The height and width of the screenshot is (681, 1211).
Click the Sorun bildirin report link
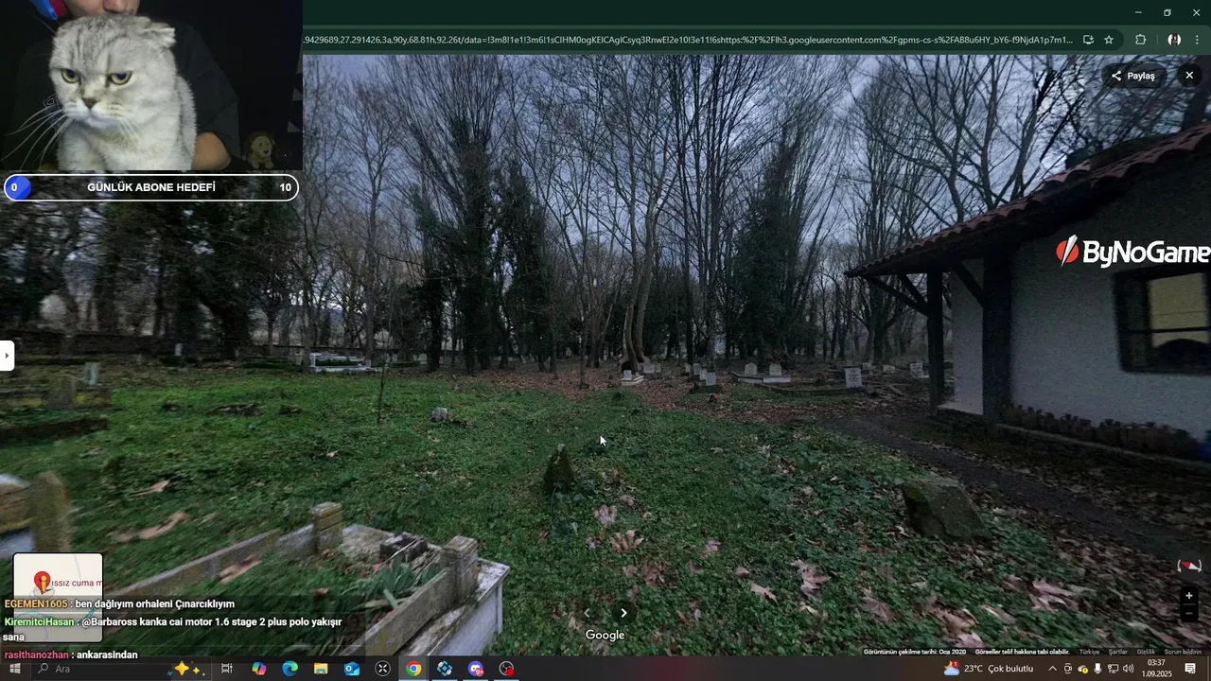(x=1183, y=652)
